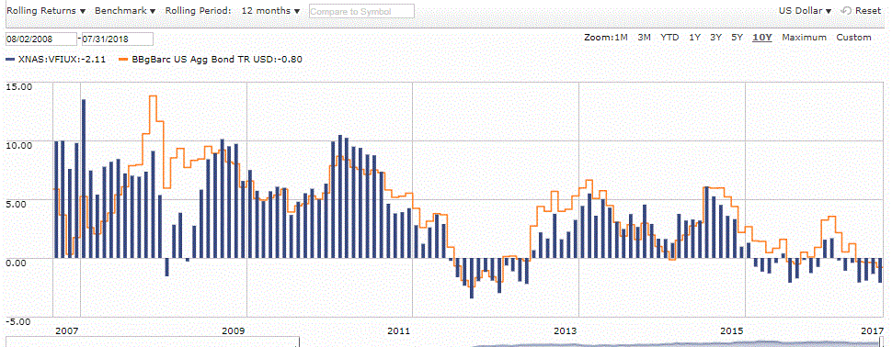Viewport: 892px width, 347px height.
Task: Choose the Custom zoom range
Action: [x=853, y=38]
